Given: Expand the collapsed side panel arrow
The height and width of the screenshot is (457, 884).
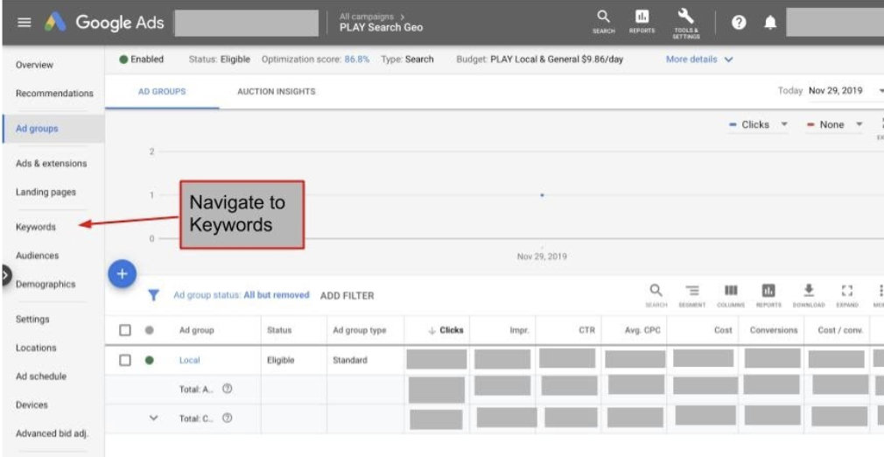Looking at the screenshot, I should (5, 275).
